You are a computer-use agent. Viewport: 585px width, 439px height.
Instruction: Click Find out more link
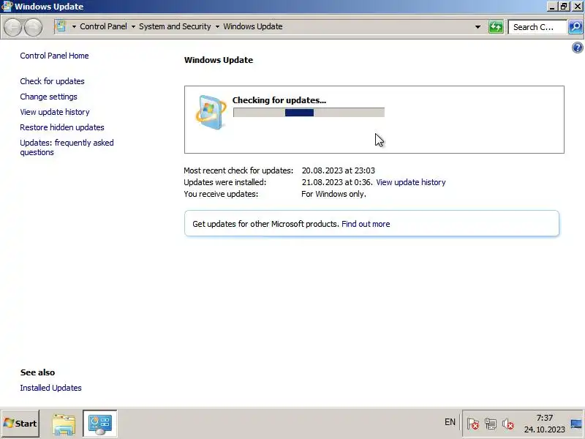[x=366, y=224]
